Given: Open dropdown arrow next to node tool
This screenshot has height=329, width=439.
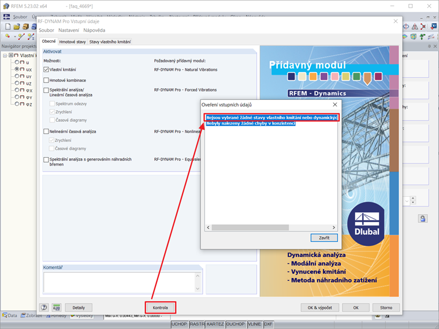Looking at the screenshot, I should click(x=15, y=36).
